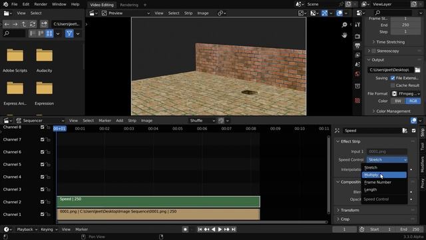Go forward in the file browser
The width and height of the screenshot is (426, 240).
point(15,24)
